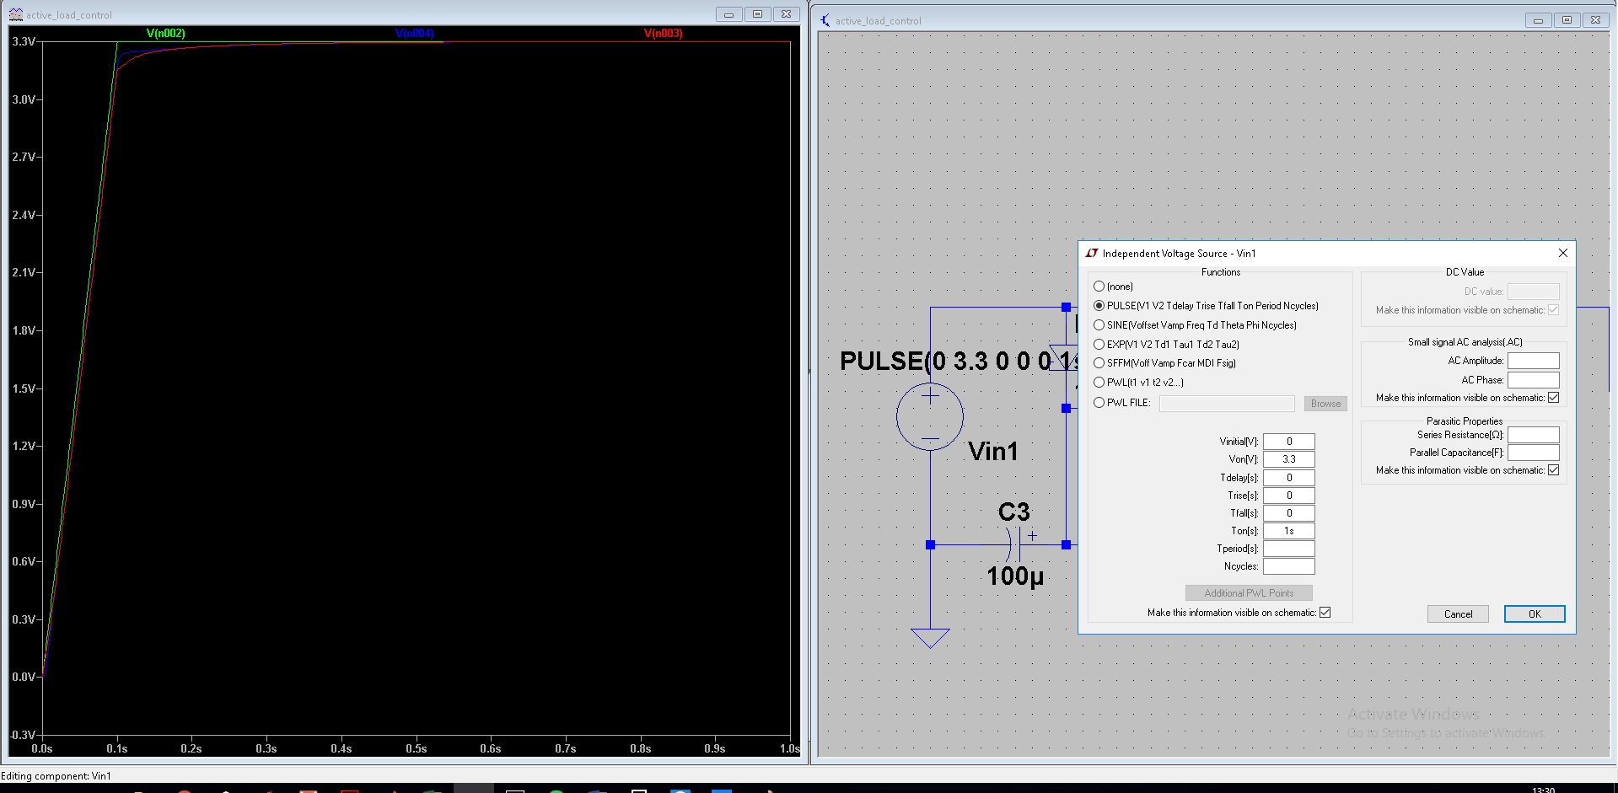Viewport: 1618px width, 793px height.
Task: Click the C3 label in schematic
Action: [1014, 512]
